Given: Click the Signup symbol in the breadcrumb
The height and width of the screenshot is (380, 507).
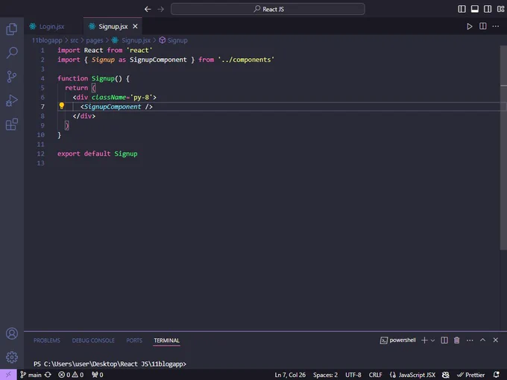Looking at the screenshot, I should pyautogui.click(x=177, y=40).
